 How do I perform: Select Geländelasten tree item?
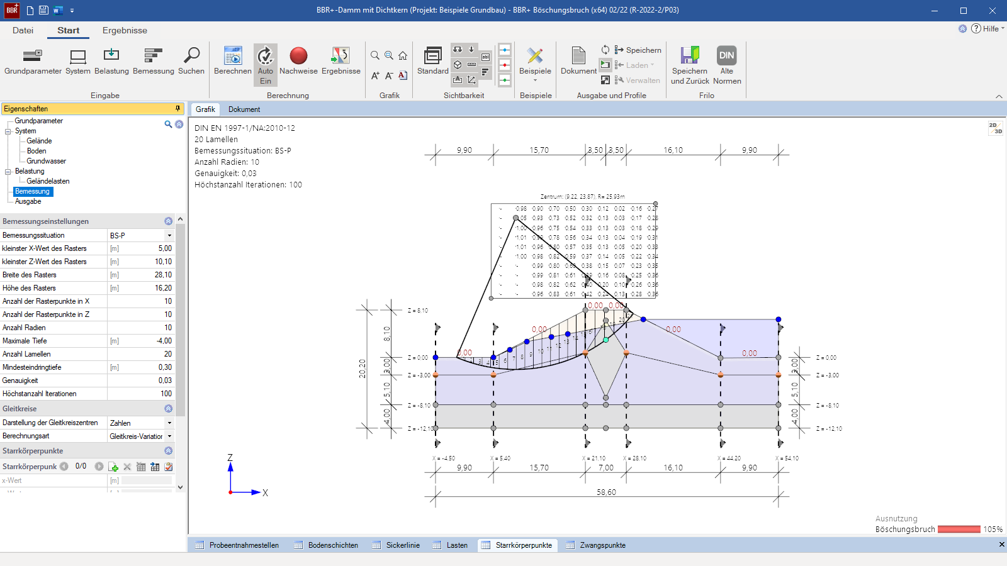(x=48, y=181)
